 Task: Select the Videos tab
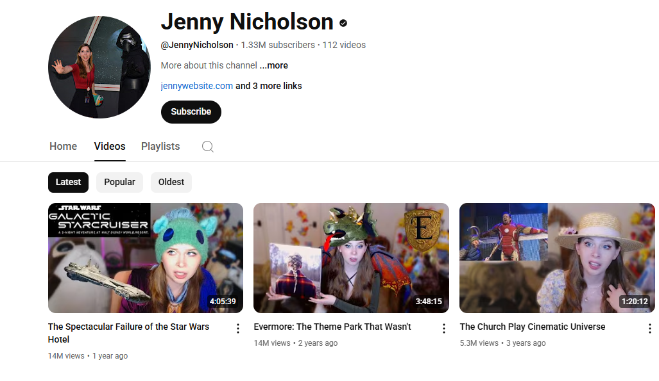(x=110, y=146)
